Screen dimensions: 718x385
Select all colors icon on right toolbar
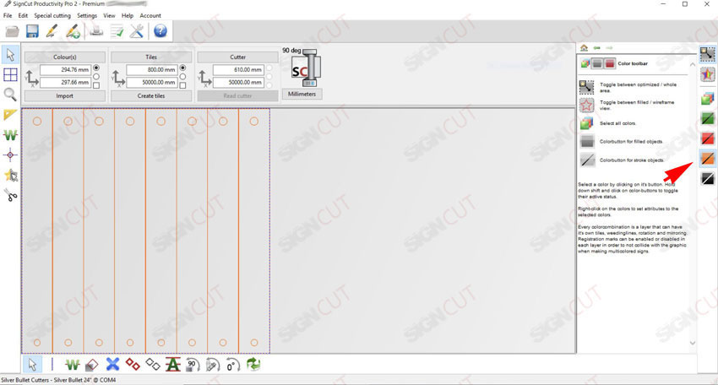pos(708,98)
